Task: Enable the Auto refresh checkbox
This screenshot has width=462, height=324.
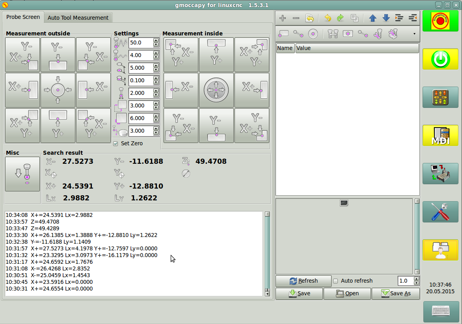Action: (x=336, y=281)
